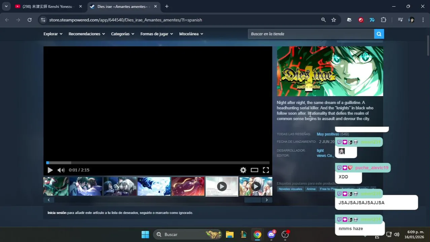Open File Explorer from the taskbar
The width and height of the screenshot is (430, 242).
click(x=229, y=235)
